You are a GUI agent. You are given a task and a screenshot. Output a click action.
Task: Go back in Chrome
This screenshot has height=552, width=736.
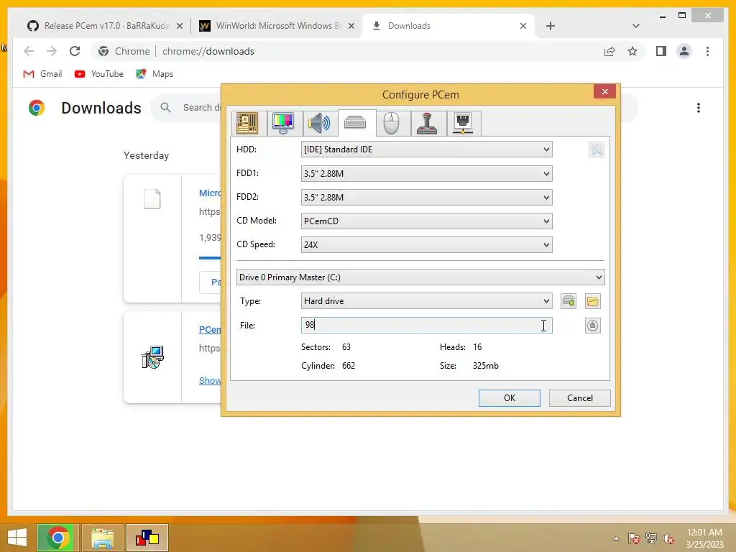[x=29, y=51]
